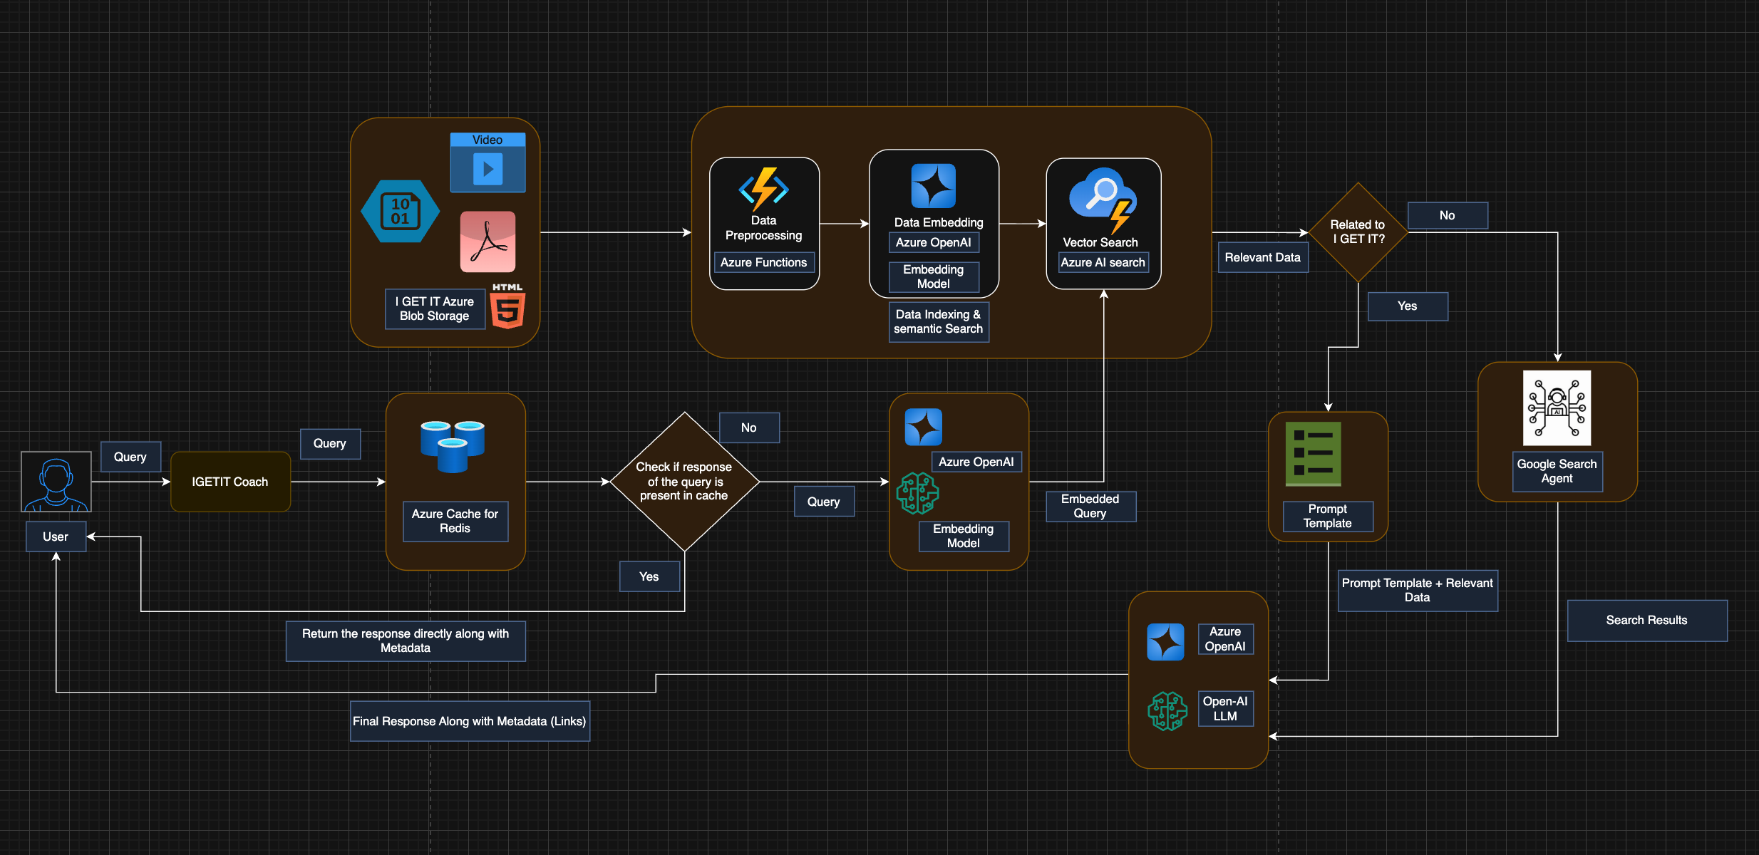The image size is (1759, 855).
Task: Select the User avatar icon
Action: coord(56,482)
